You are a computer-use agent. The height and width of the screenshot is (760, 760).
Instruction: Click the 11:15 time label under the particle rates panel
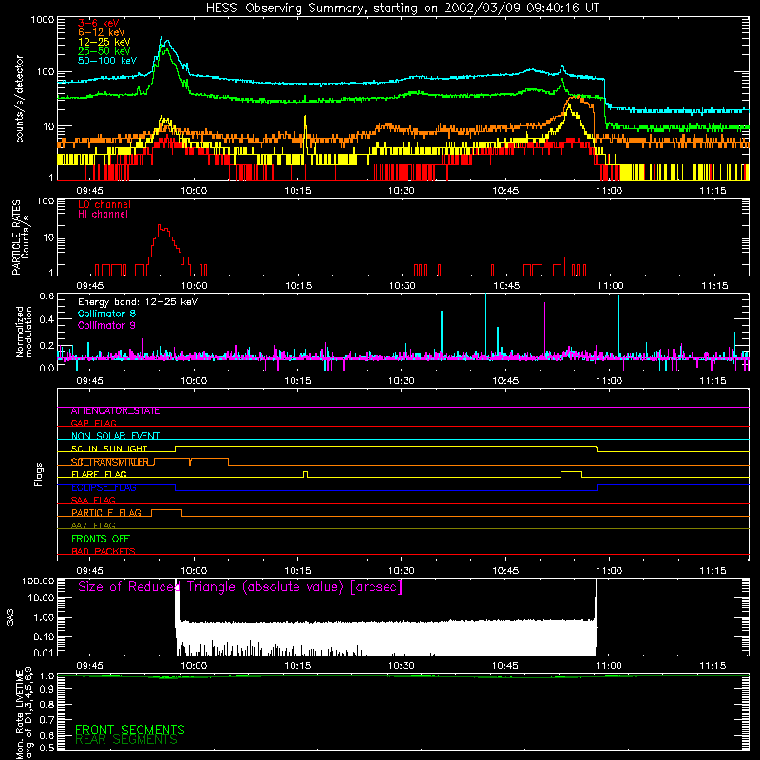pyautogui.click(x=714, y=286)
